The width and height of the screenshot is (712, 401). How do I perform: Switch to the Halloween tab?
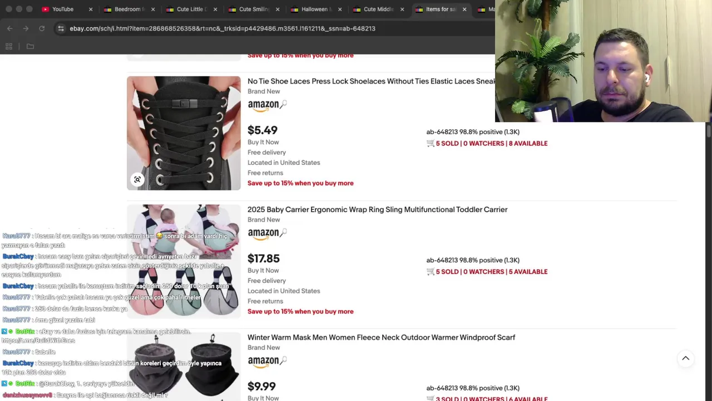315,9
